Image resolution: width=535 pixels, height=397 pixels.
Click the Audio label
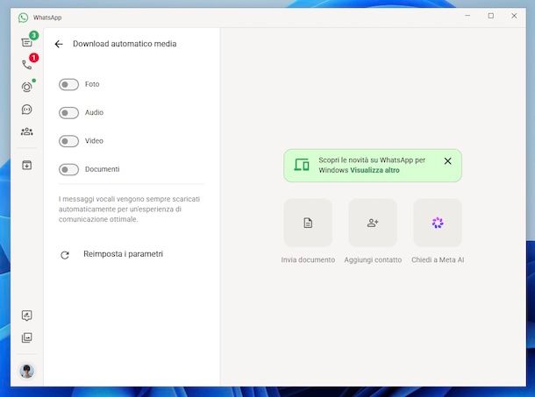pyautogui.click(x=94, y=112)
